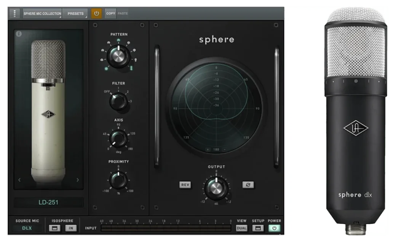Viewport: 396px width, 240px height.
Task: Open the three-dot options menu
Action: click(15, 13)
